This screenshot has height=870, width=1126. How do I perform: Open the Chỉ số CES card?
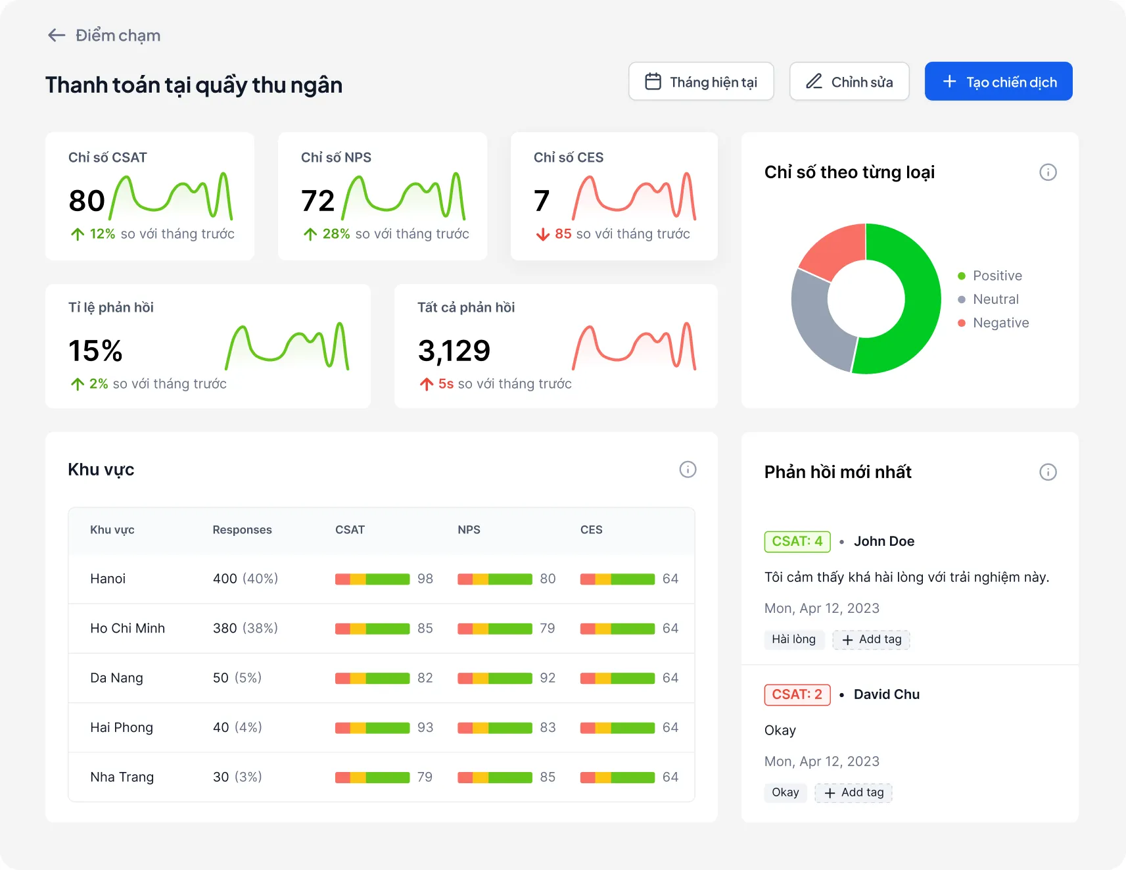[614, 196]
